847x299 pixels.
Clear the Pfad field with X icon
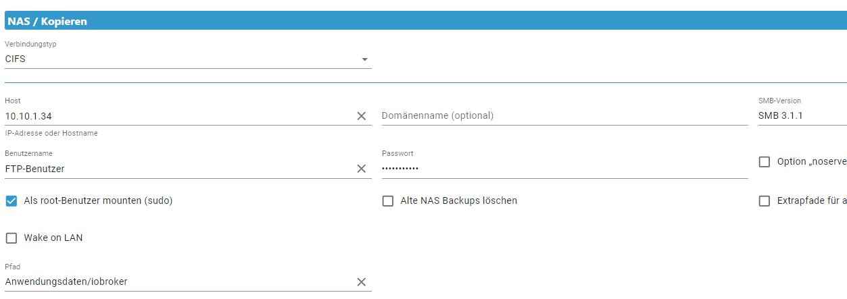362,282
